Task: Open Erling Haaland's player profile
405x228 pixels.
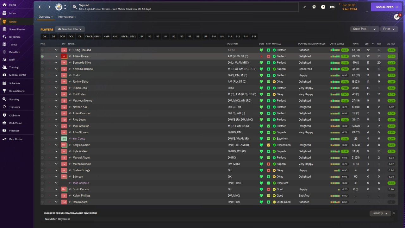Action: 82,50
